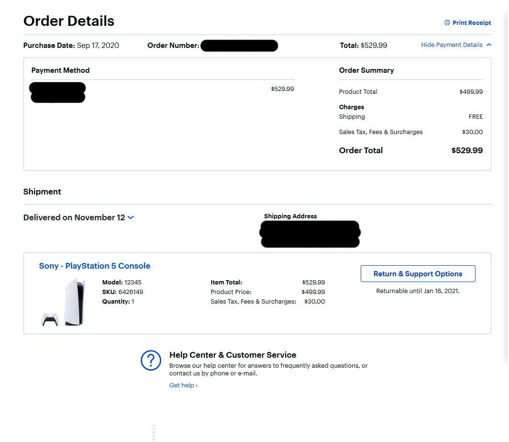Open Sony - PlayStation 5 Console product link
This screenshot has height=442, width=509.
pos(94,266)
